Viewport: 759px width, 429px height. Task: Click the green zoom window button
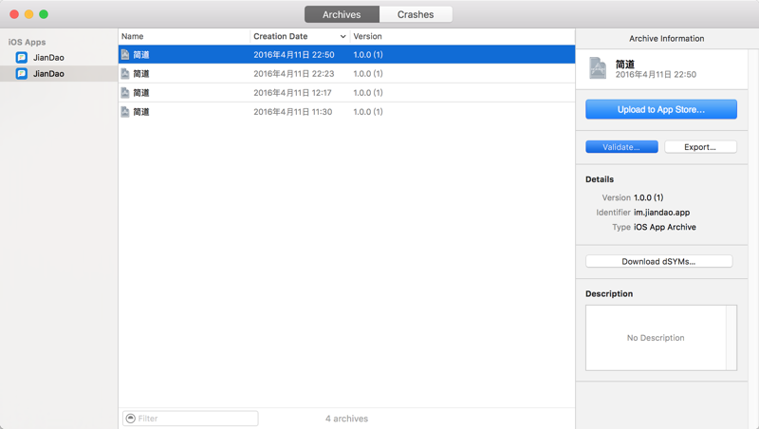[x=44, y=14]
